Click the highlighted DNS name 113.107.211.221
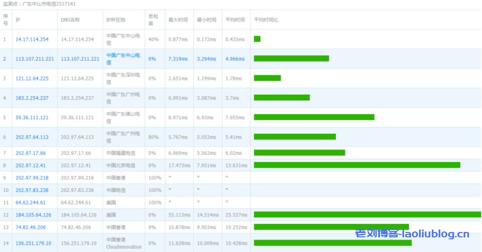This screenshot has height=252, width=482. click(80, 59)
